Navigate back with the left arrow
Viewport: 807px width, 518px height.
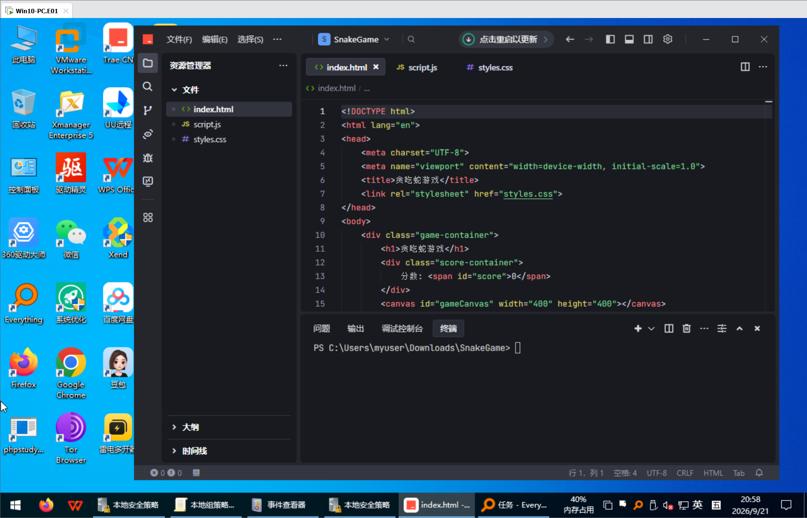[570, 39]
